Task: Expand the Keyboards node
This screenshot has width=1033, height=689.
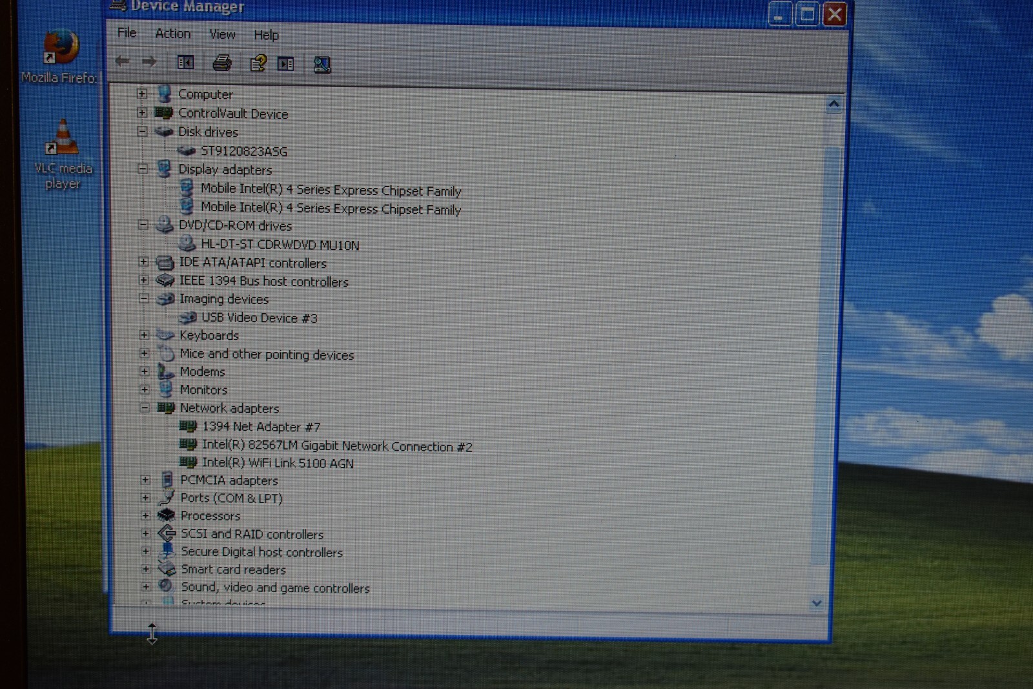Action: (x=144, y=334)
